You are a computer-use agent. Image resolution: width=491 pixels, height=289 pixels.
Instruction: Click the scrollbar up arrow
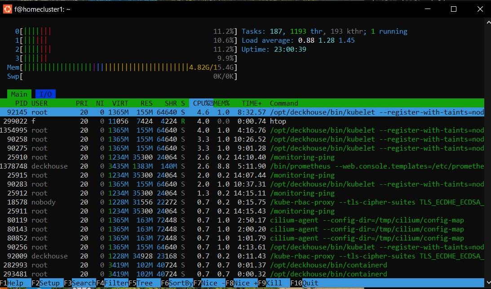488,22
